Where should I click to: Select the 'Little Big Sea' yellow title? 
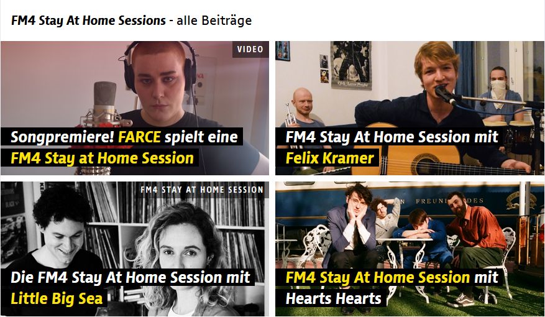57,298
